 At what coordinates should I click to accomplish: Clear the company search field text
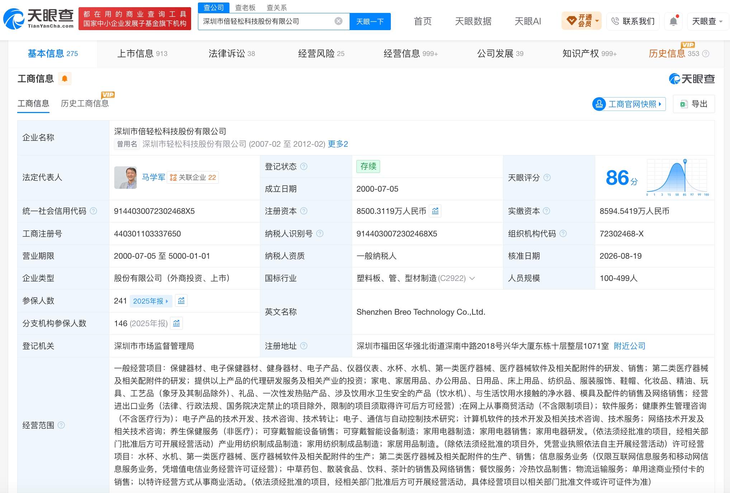(x=338, y=21)
